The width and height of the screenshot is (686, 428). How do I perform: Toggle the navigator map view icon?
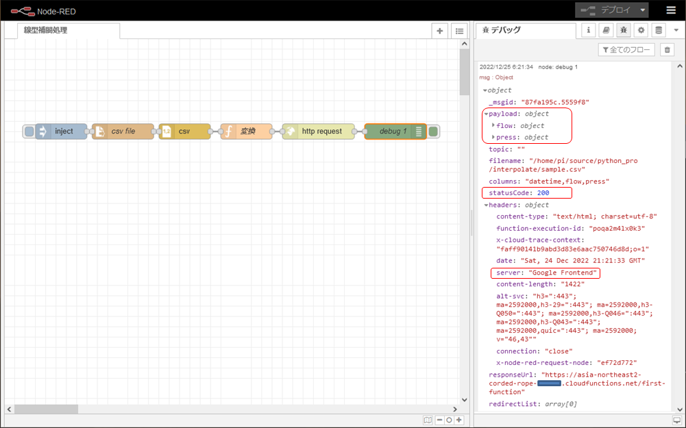(428, 420)
